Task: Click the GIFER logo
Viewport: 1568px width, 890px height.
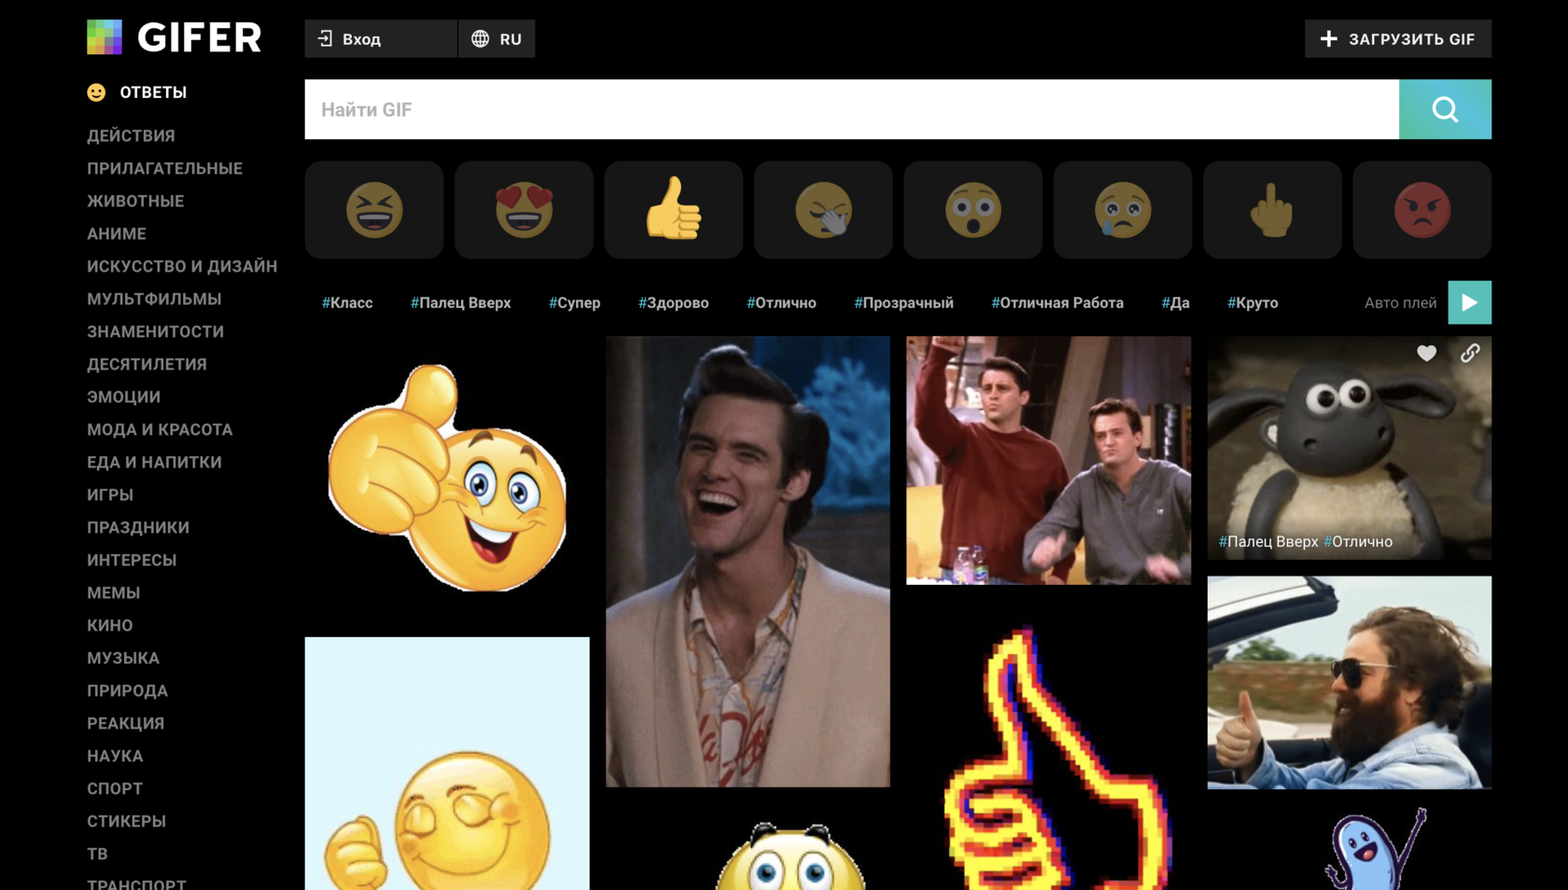Action: pyautogui.click(x=175, y=37)
